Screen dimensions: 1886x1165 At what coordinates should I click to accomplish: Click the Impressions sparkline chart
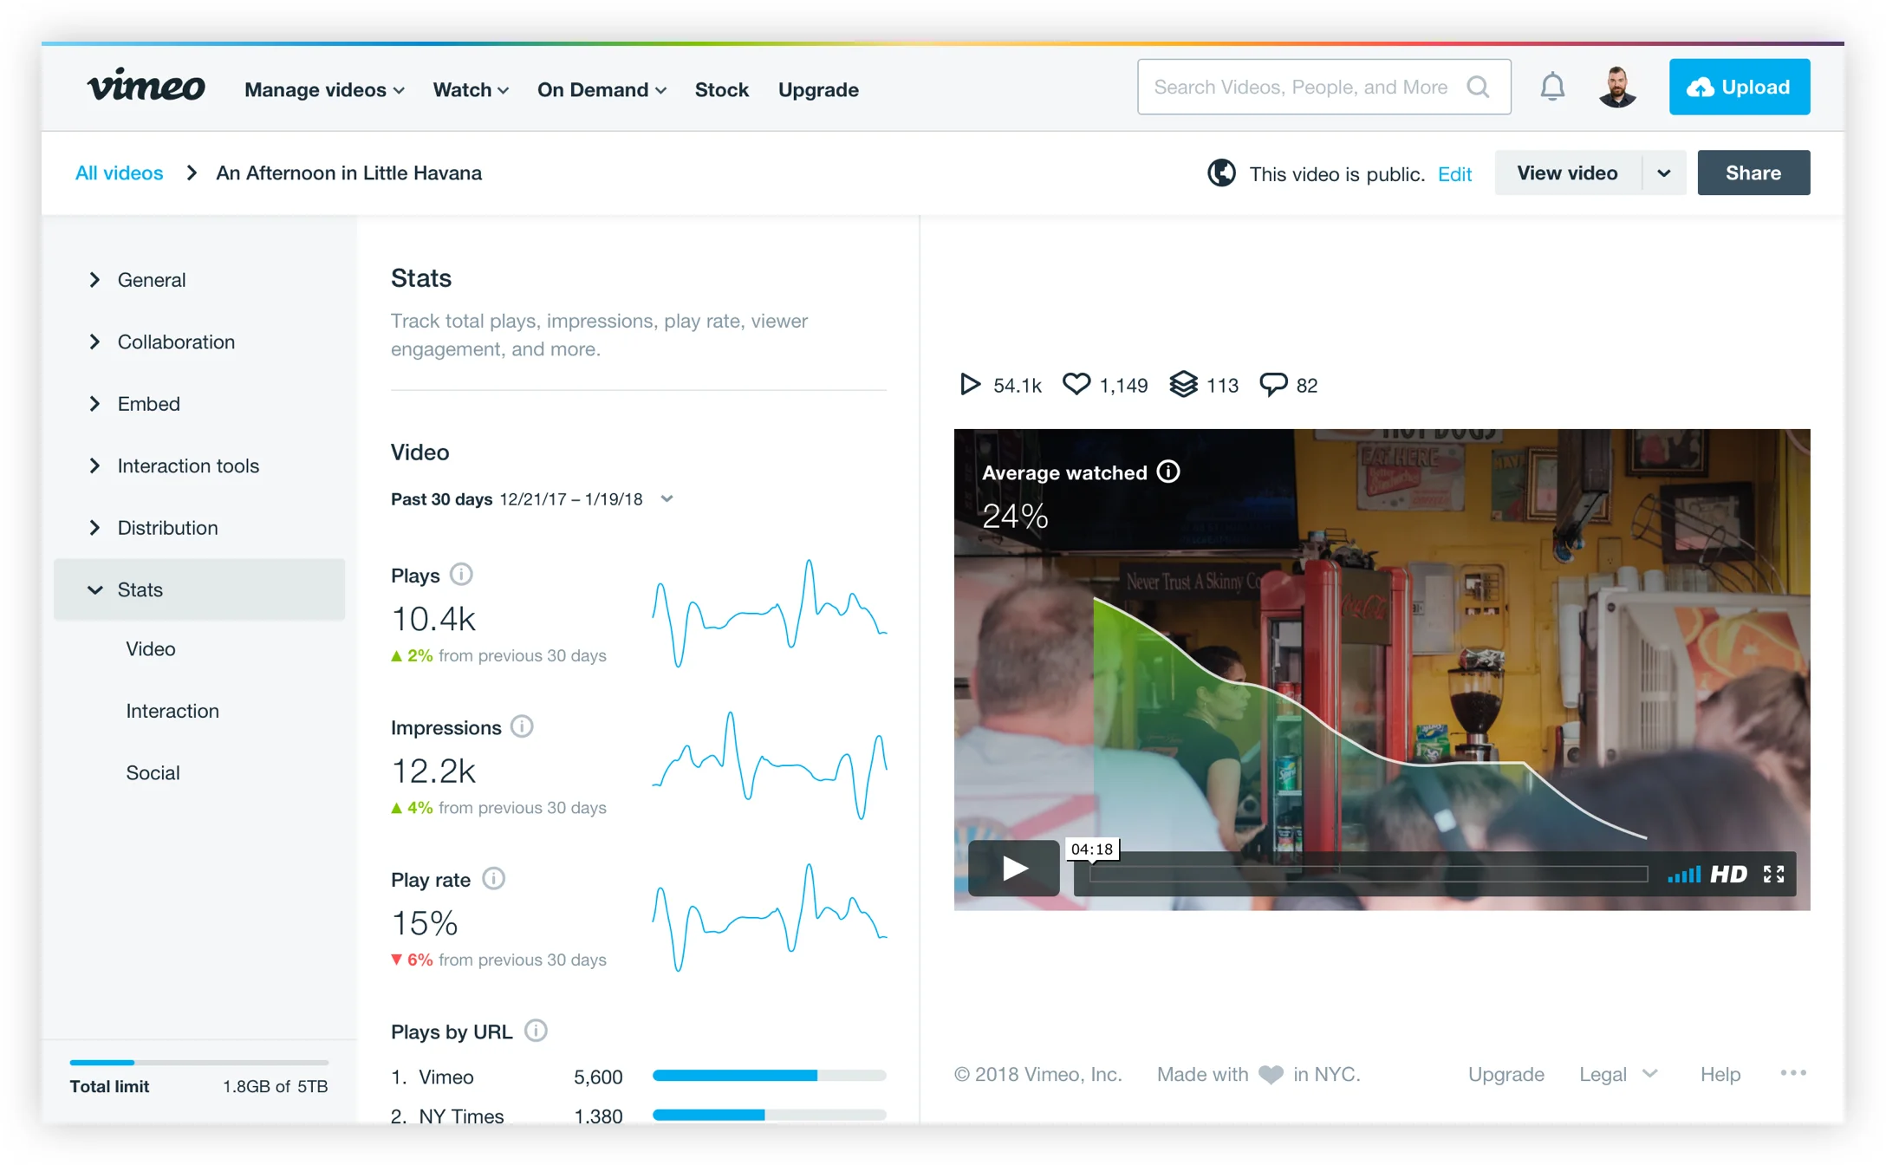coord(769,765)
